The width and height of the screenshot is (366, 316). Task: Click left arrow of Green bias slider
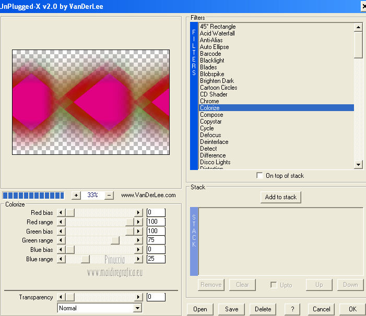coord(61,231)
